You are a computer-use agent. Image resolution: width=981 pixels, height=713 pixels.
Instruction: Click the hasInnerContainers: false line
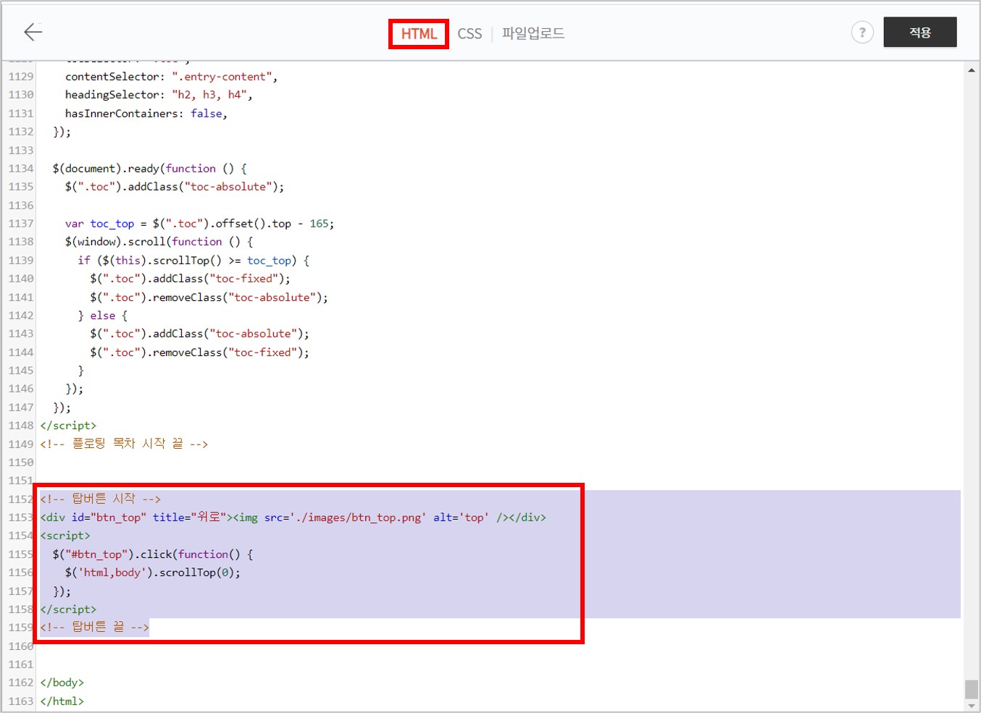tap(146, 114)
